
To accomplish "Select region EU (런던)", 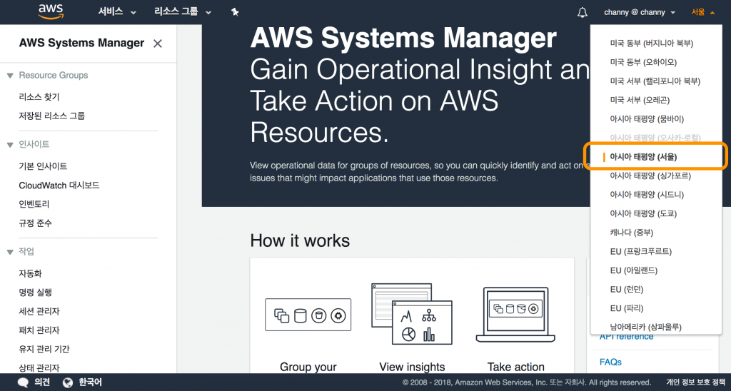I will (627, 290).
